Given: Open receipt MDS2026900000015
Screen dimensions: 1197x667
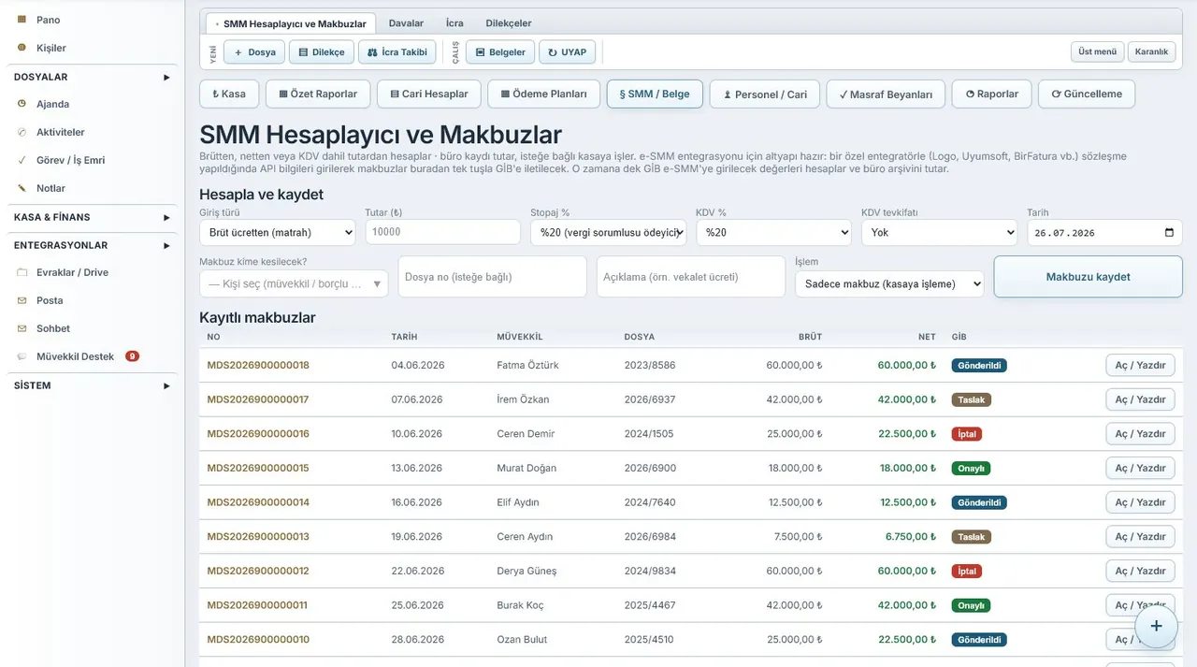Looking at the screenshot, I should point(258,468).
